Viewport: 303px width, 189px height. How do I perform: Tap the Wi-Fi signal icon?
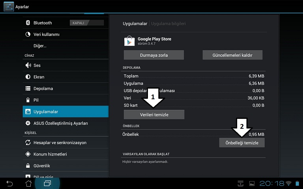[x=288, y=183]
